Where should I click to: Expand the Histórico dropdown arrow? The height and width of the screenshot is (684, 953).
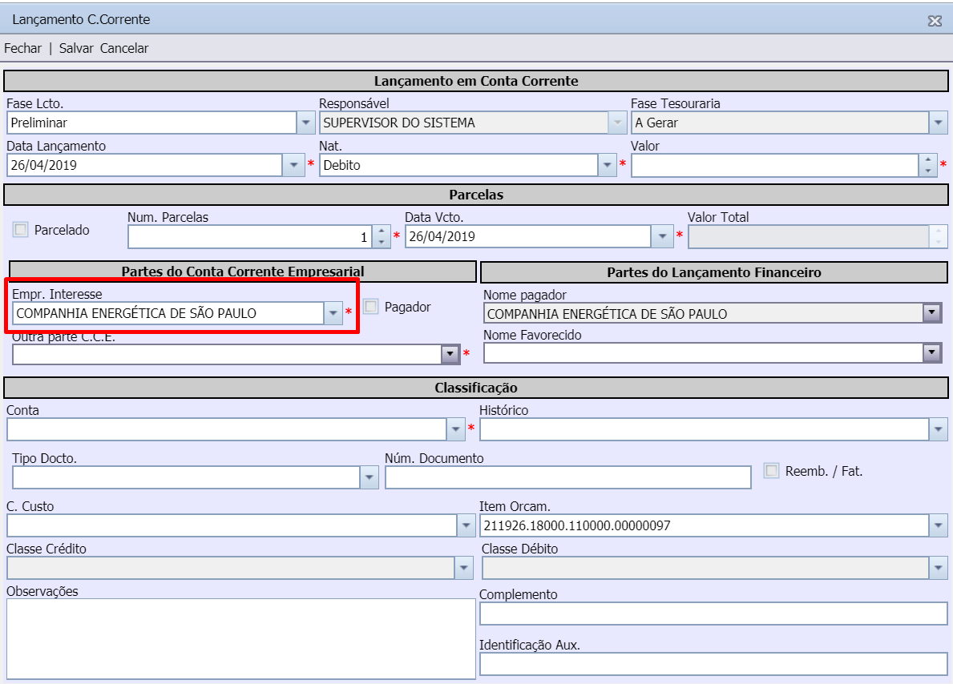coord(938,429)
